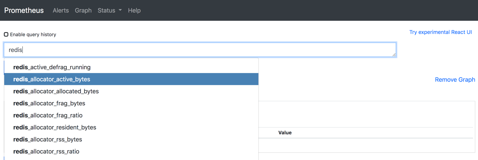
Task: Pick the redis_allocator_allocated_bytes suggestion
Action: click(131, 91)
